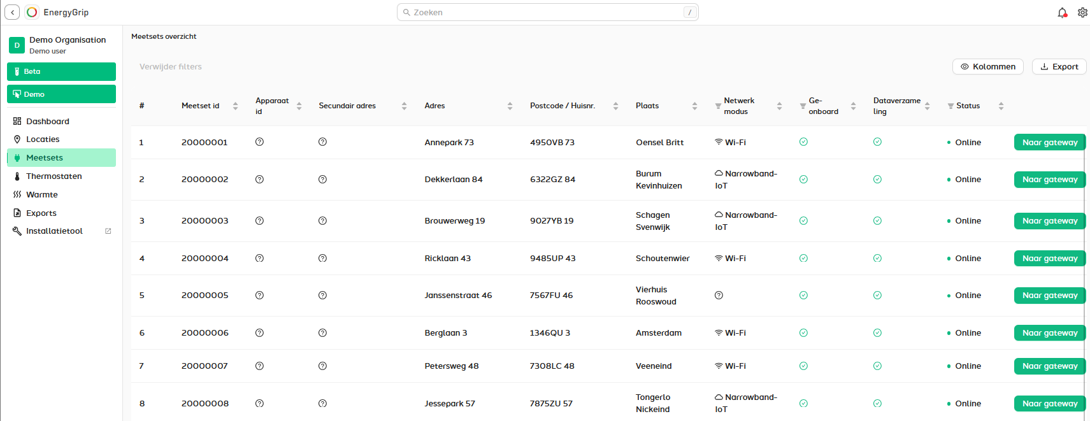Click Apparaat id help icon for 20000003
The height and width of the screenshot is (421, 1090).
(259, 220)
